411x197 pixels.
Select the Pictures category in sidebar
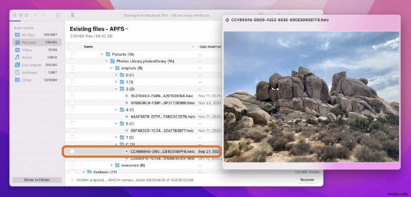pyautogui.click(x=37, y=42)
